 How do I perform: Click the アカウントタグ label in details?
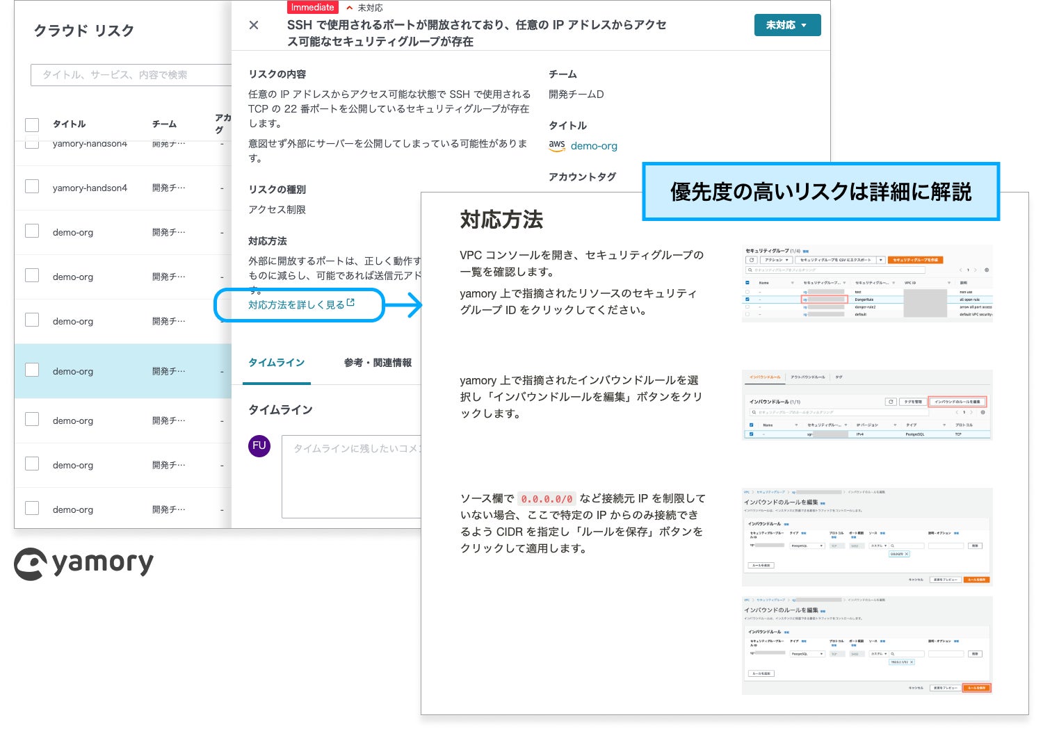[x=583, y=177]
